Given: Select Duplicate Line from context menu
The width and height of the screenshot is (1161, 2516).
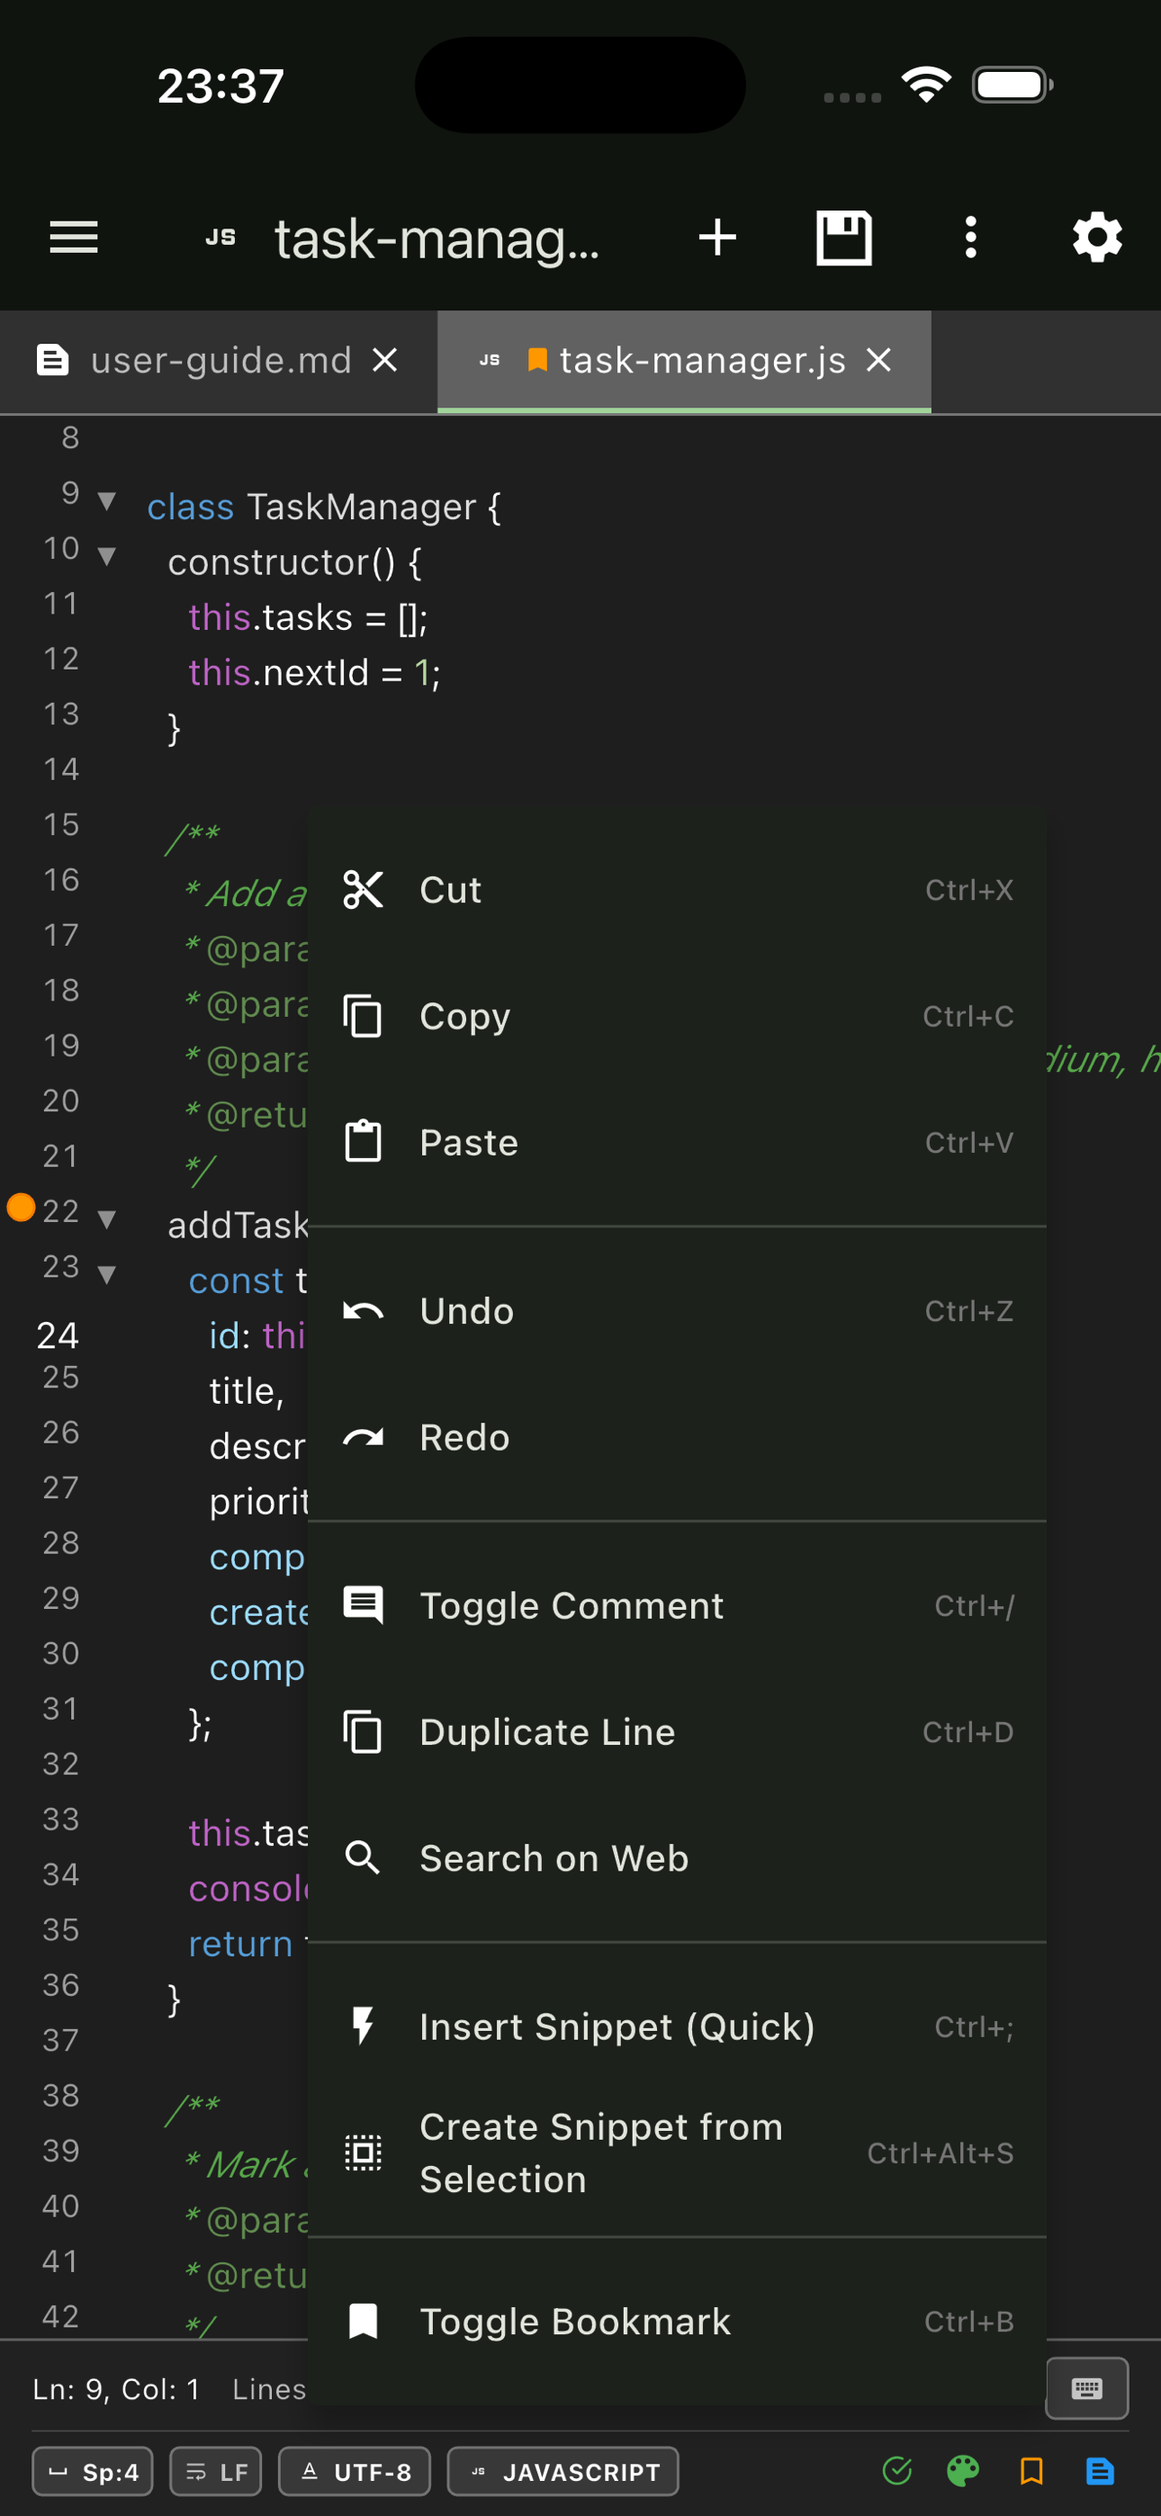Looking at the screenshot, I should [x=676, y=1731].
